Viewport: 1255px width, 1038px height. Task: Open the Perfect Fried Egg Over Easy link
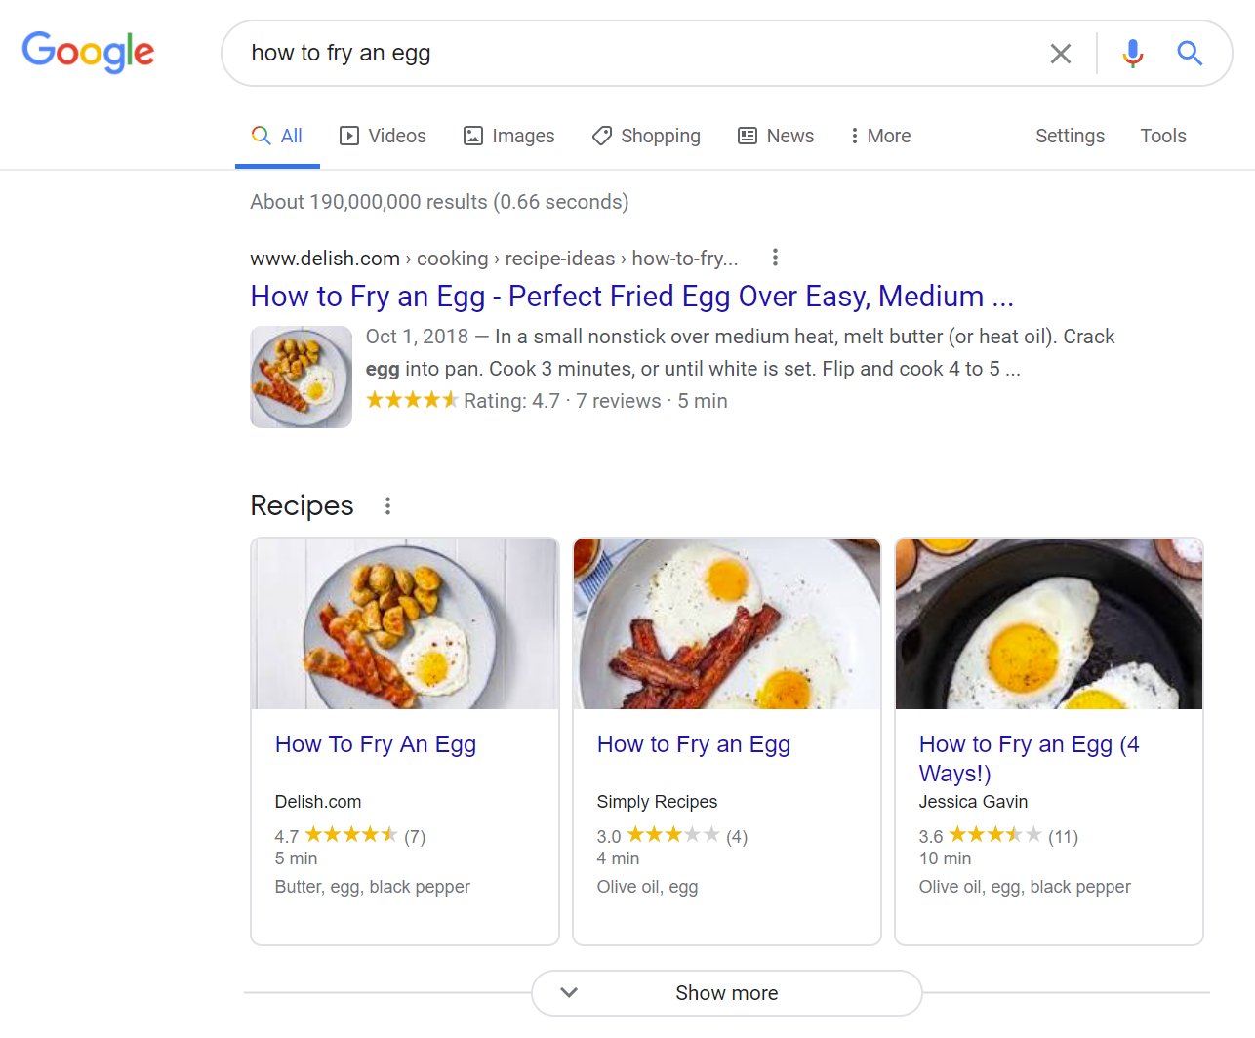tap(631, 297)
